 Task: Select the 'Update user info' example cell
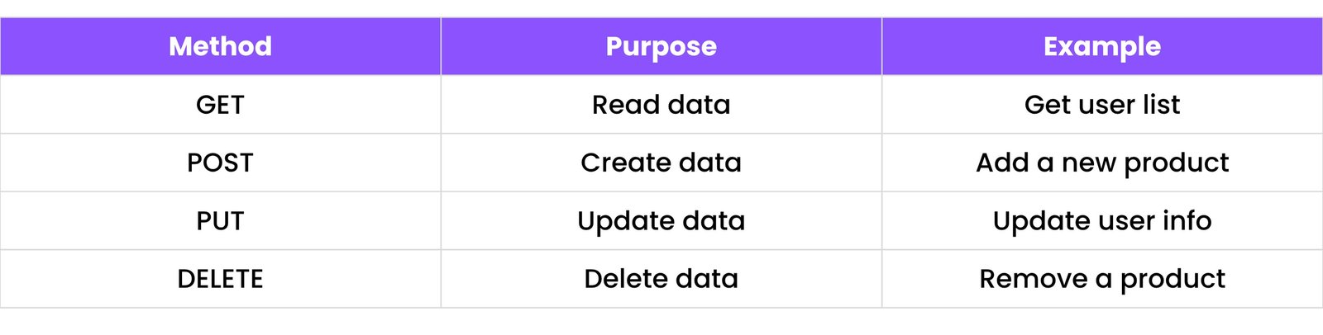[1101, 221]
